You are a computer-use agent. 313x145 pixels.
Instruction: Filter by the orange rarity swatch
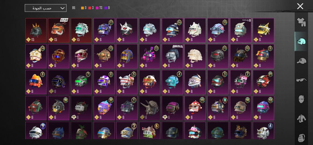(83, 8)
